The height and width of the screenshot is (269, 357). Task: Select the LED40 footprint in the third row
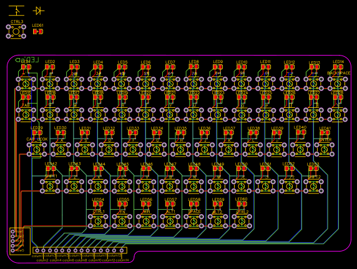click(x=300, y=132)
